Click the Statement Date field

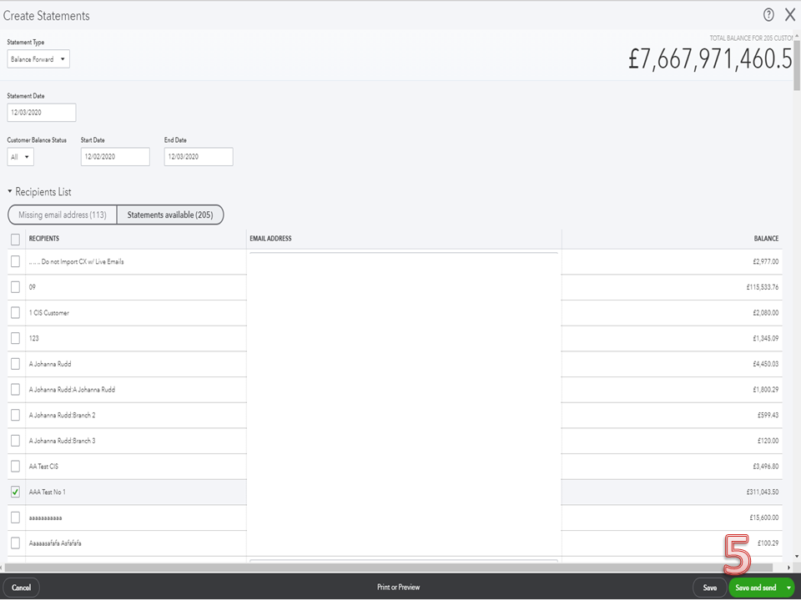(x=42, y=113)
